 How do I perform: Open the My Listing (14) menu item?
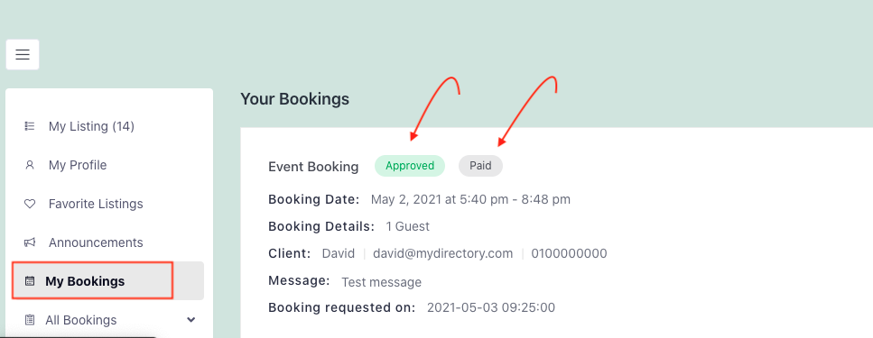91,127
